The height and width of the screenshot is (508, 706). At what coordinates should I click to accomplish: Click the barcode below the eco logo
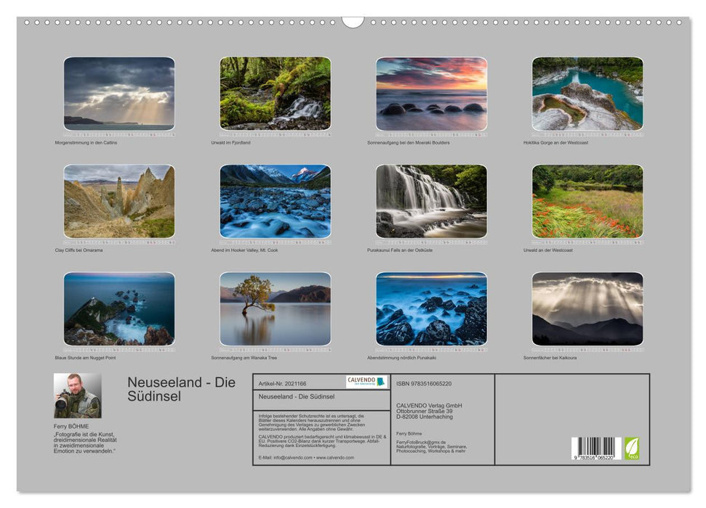[595, 448]
